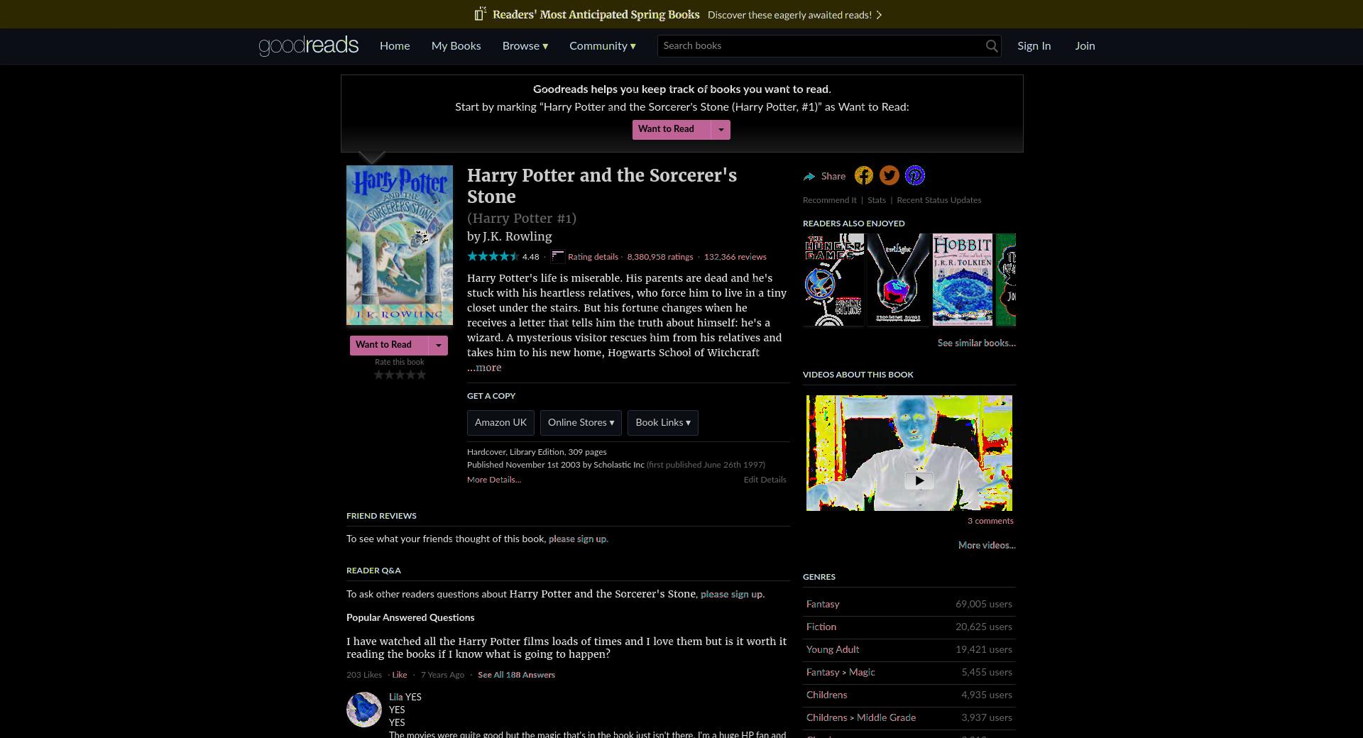Open Recent Status Updates

(x=939, y=200)
